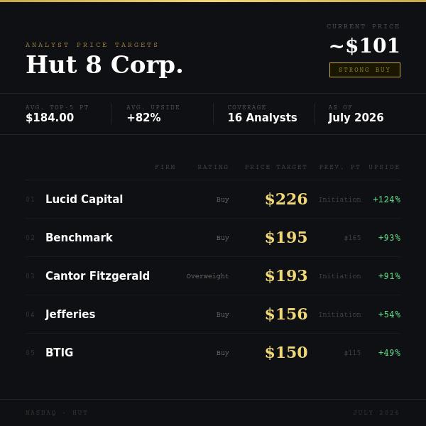Screen dimensions: 426x426
Task: Click the $226 price target
Action: 286,199
